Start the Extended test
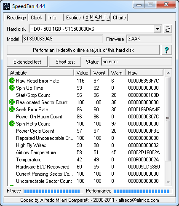Screen dimensions: 179x206 click(27, 62)
